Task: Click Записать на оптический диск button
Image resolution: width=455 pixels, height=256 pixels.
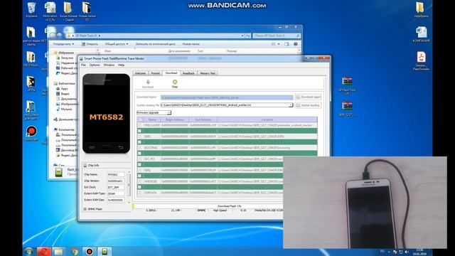Action: 155,44
